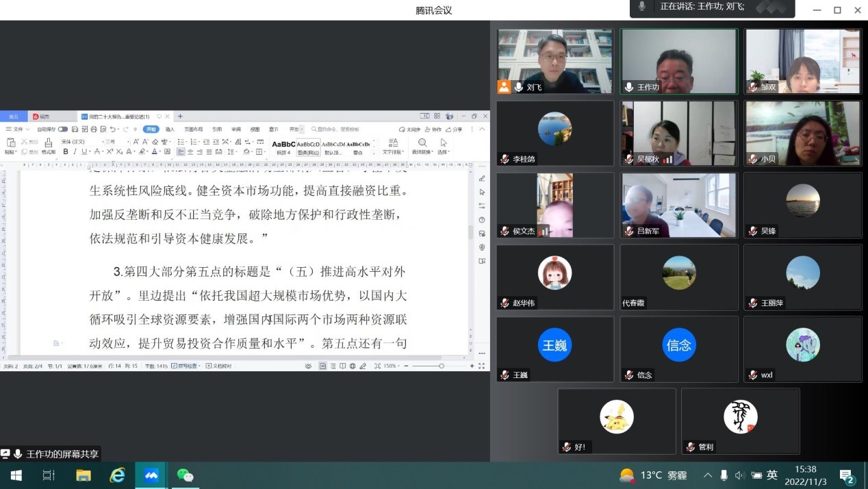
Task: Click the 分享 share button
Action: pyautogui.click(x=454, y=129)
